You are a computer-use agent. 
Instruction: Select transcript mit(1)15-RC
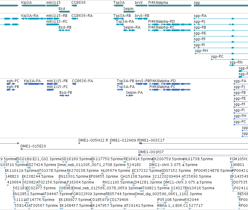(x=53, y=24)
